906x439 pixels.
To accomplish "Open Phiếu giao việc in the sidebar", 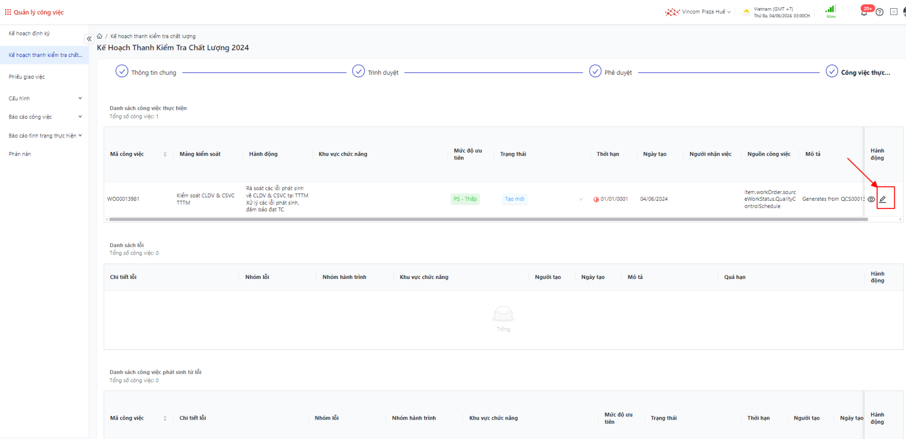I will click(x=27, y=77).
